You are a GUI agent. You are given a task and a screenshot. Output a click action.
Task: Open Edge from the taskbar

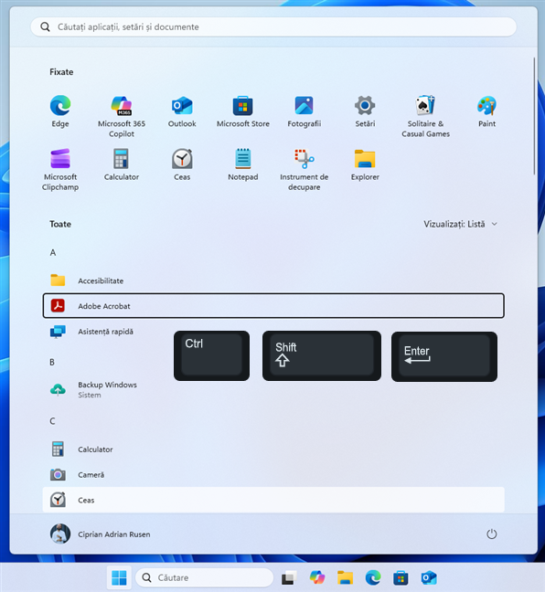373,577
